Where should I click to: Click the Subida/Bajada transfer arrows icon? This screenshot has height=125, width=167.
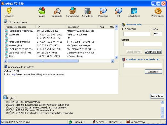94,122
